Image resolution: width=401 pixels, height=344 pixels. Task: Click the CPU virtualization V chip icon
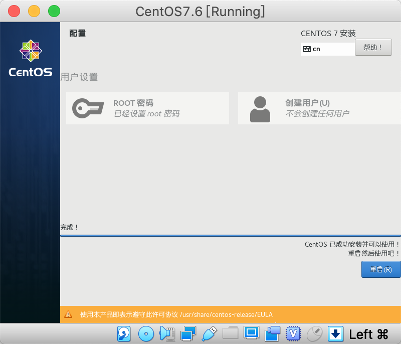293,334
